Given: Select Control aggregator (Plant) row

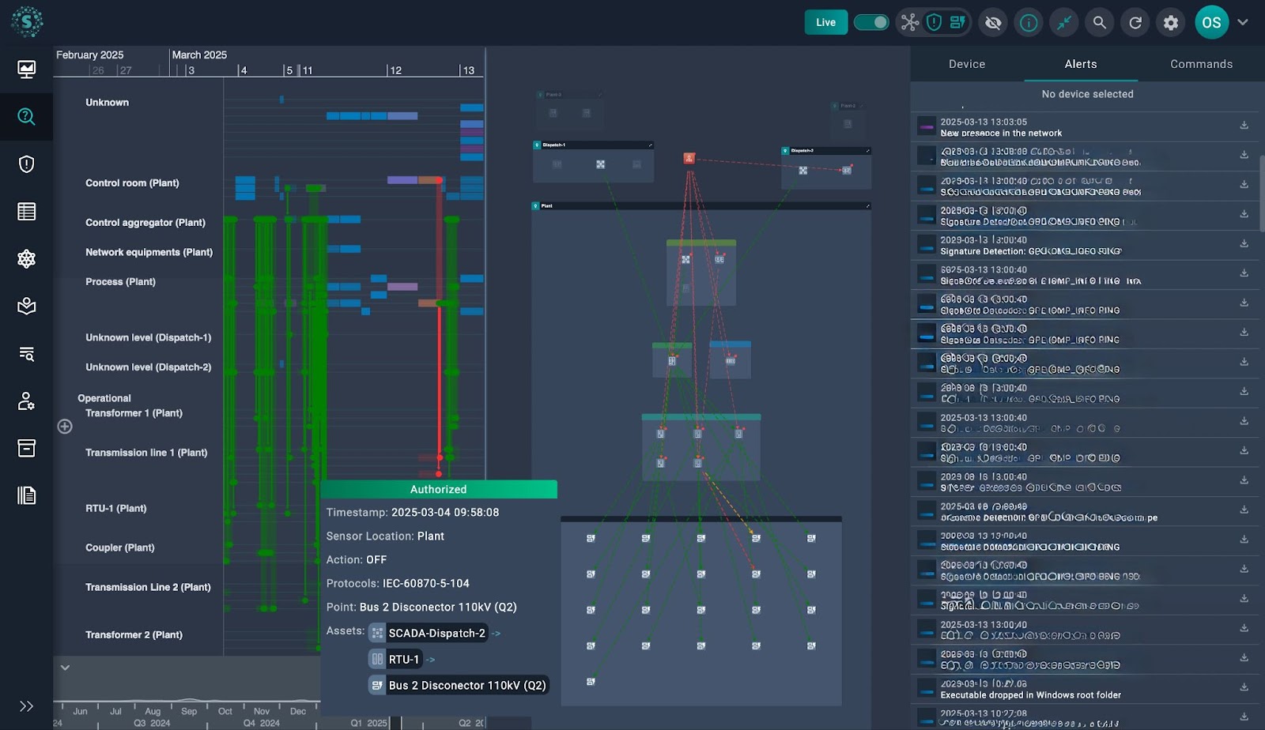Looking at the screenshot, I should tap(145, 223).
